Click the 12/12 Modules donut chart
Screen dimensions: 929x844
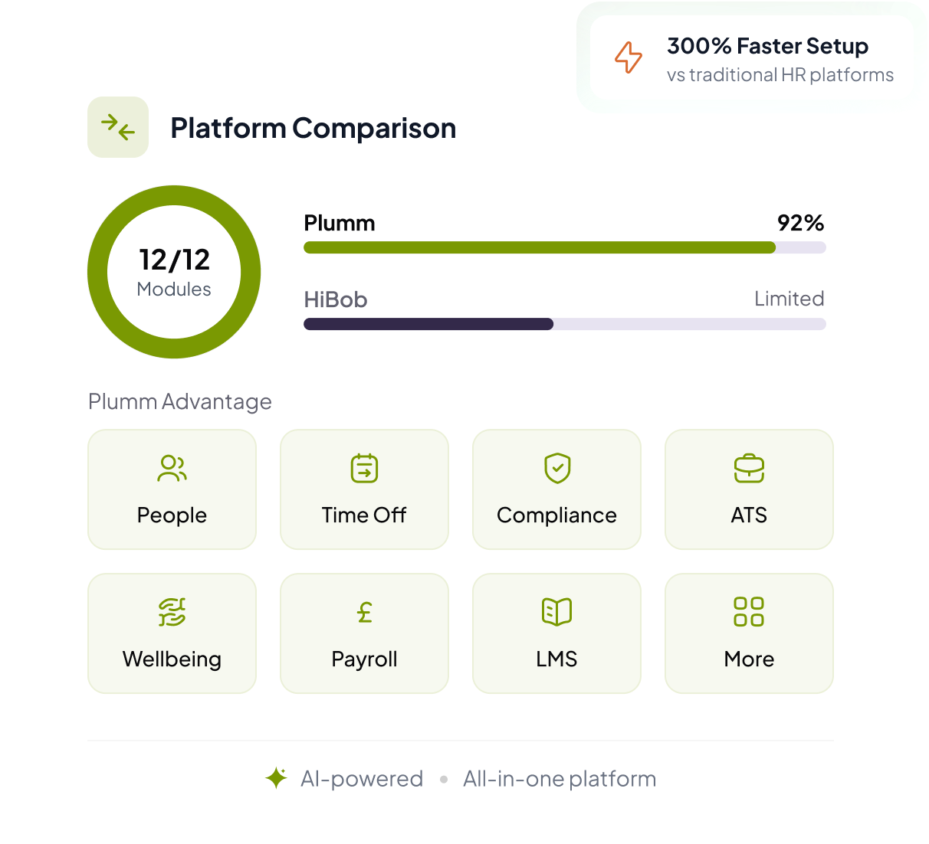tap(174, 272)
